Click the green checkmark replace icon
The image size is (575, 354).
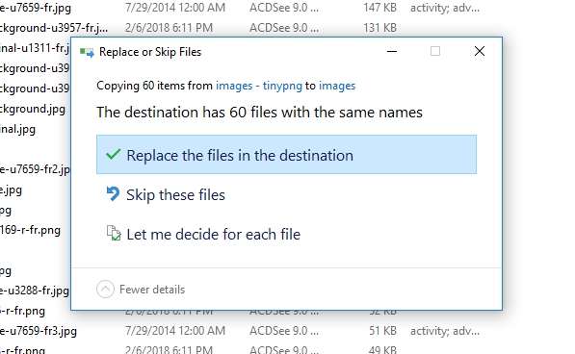pyautogui.click(x=114, y=155)
